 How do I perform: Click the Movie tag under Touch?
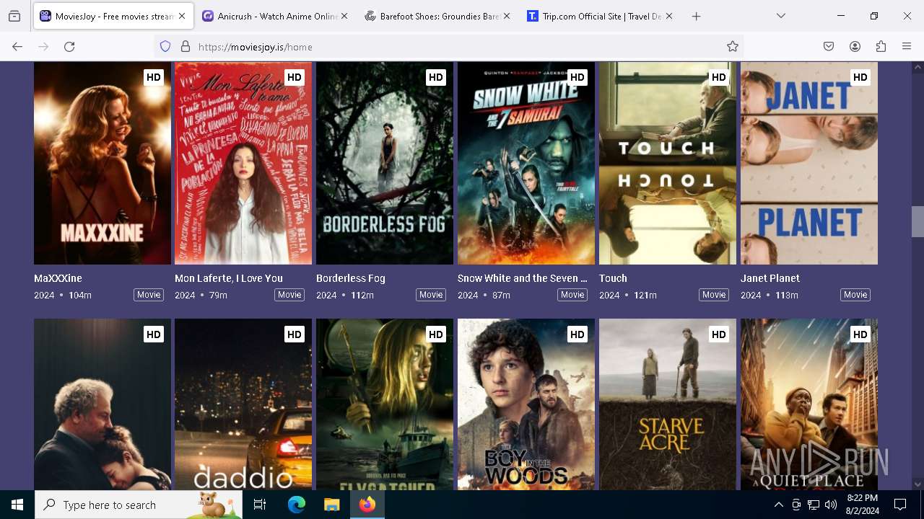pyautogui.click(x=714, y=295)
